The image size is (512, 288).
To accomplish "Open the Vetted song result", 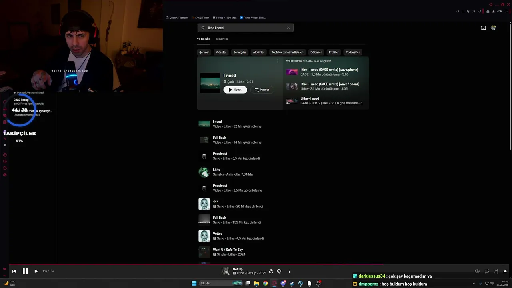I will 282,236.
